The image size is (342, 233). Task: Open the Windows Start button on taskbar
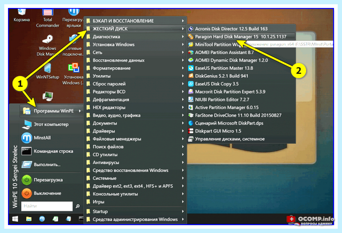tap(15, 219)
